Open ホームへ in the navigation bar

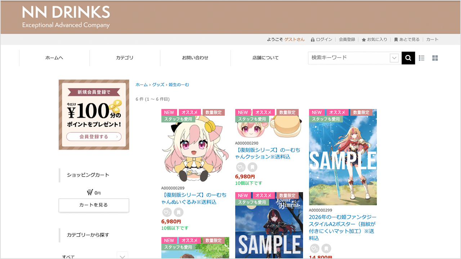pos(54,58)
